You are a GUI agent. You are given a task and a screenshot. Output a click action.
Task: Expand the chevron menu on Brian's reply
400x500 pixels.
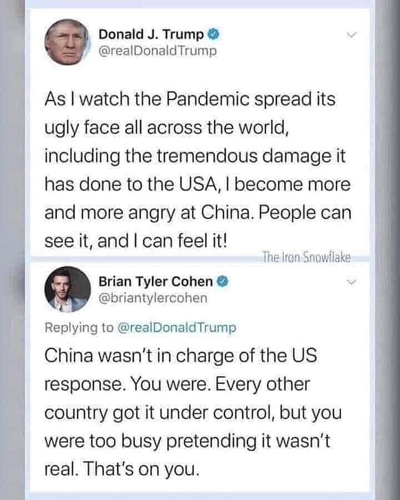pos(351,282)
